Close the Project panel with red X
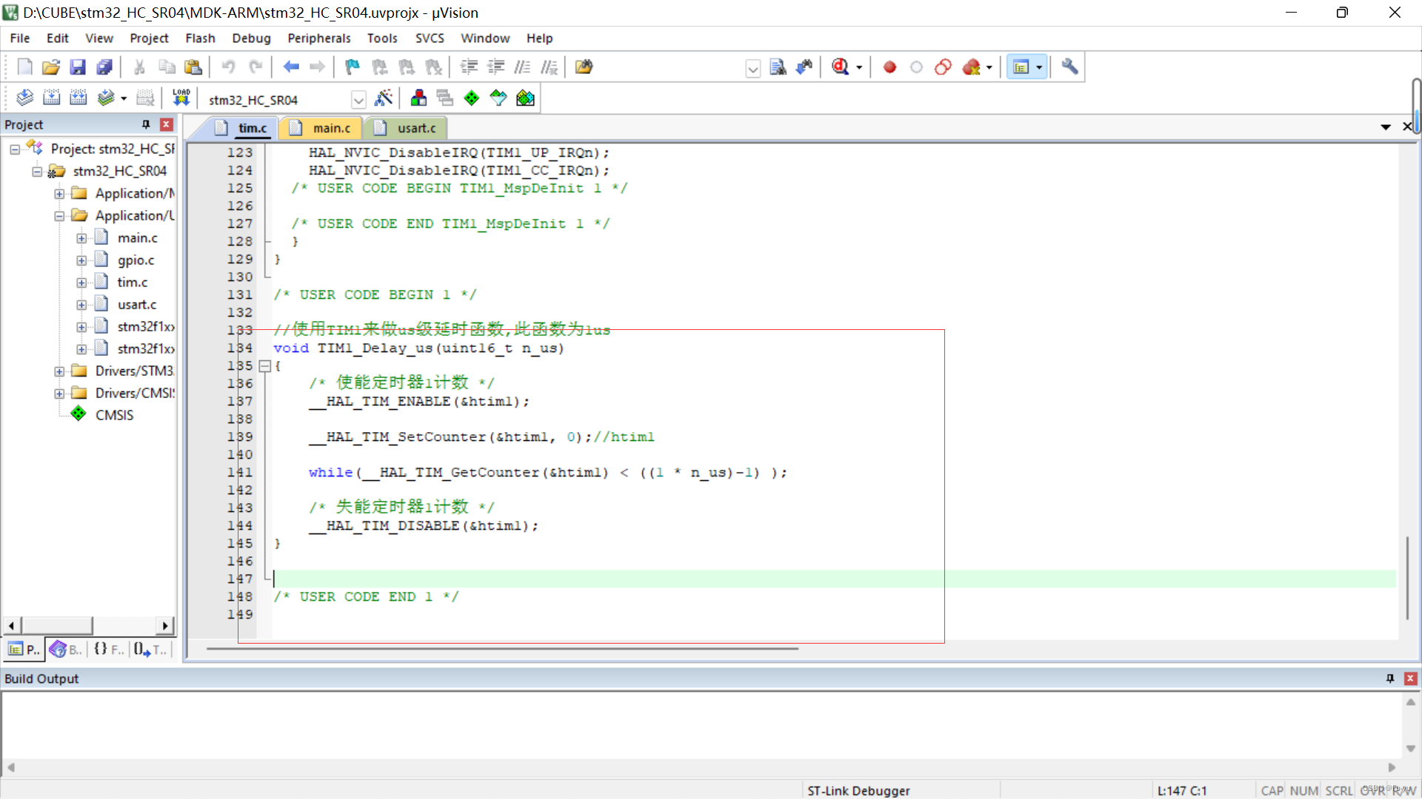Image resolution: width=1422 pixels, height=799 pixels. click(x=167, y=124)
